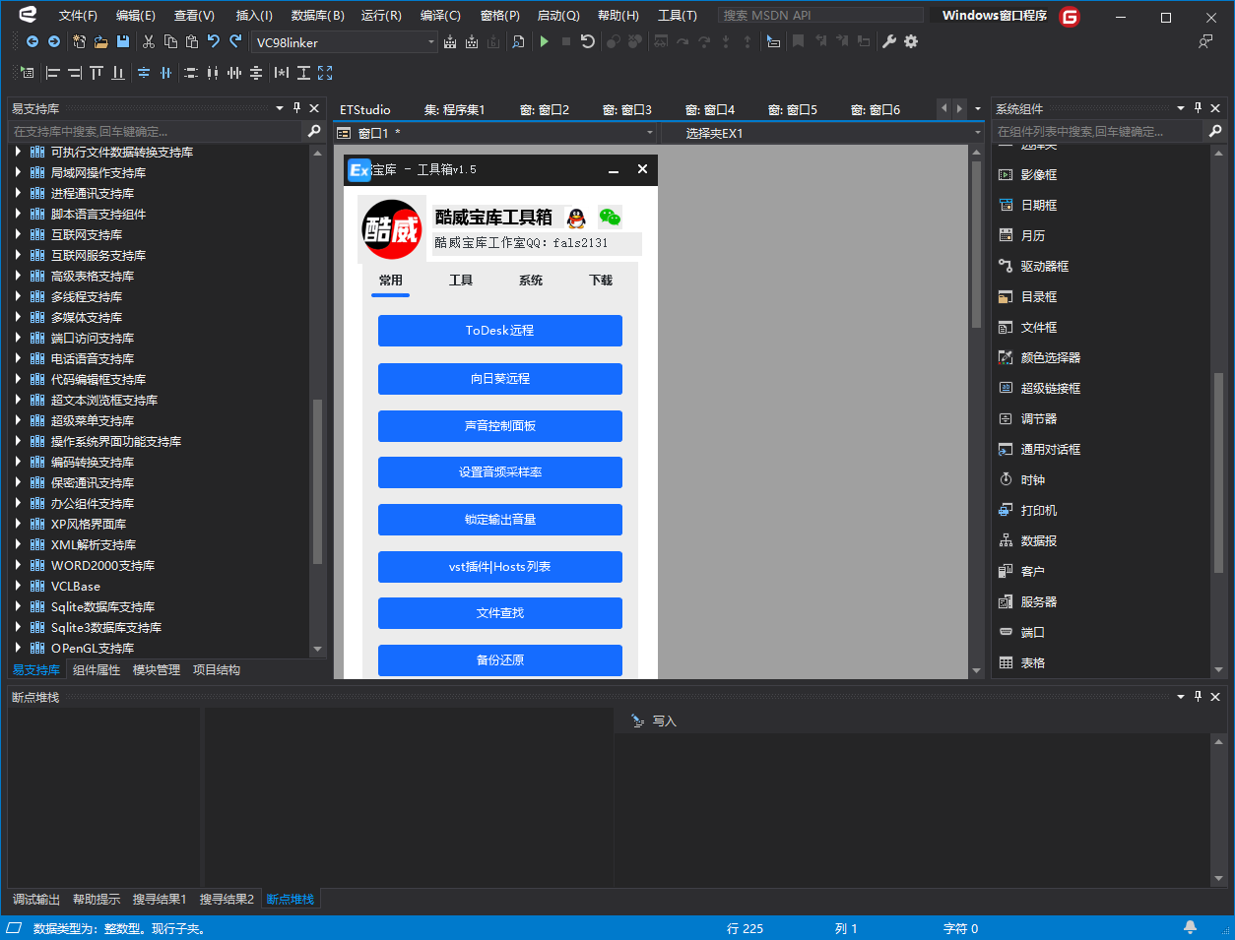This screenshot has width=1235, height=940.
Task: Switch to the 集: 程序集1 tab
Action: coord(455,109)
